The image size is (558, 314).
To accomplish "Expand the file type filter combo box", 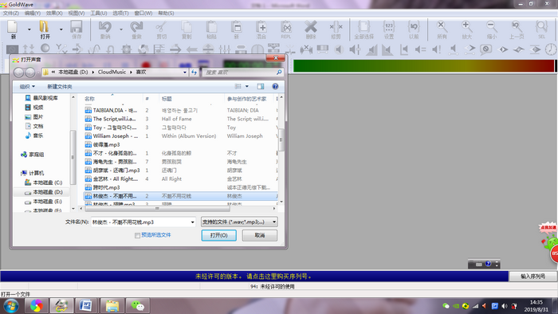I will (274, 222).
